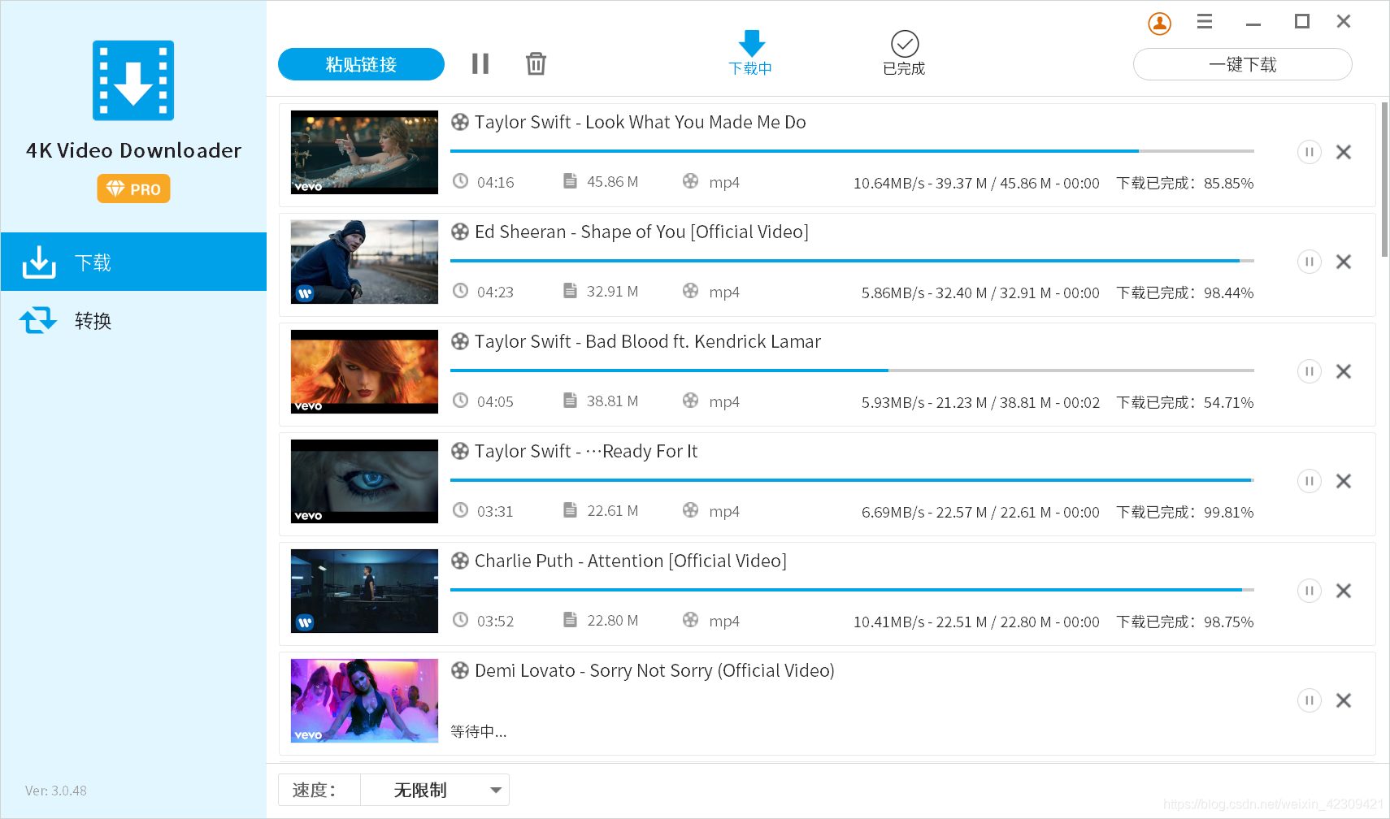Viewport: 1390px width, 819px height.
Task: Click the title 'Charlie Puth - Attention [Official Video]'
Action: click(631, 561)
